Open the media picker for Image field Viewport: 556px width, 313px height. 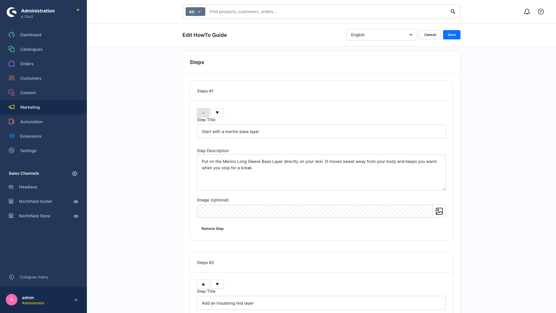pyautogui.click(x=439, y=211)
